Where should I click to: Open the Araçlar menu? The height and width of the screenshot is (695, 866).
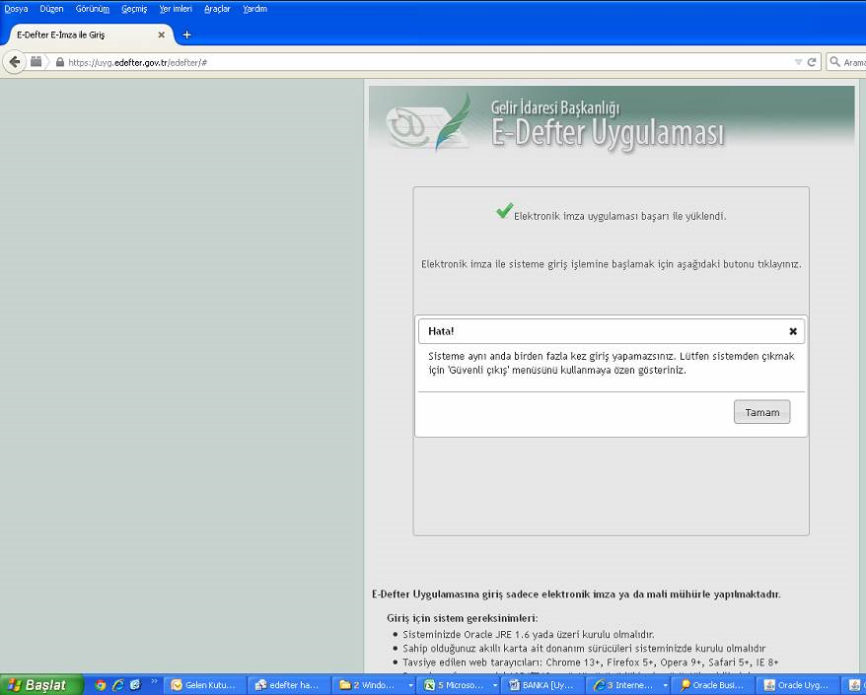pyautogui.click(x=217, y=9)
